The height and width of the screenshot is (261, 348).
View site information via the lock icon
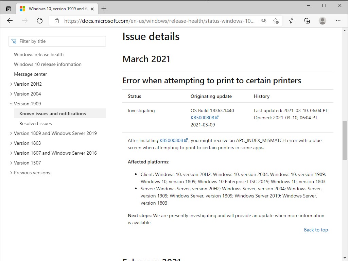pyautogui.click(x=57, y=21)
